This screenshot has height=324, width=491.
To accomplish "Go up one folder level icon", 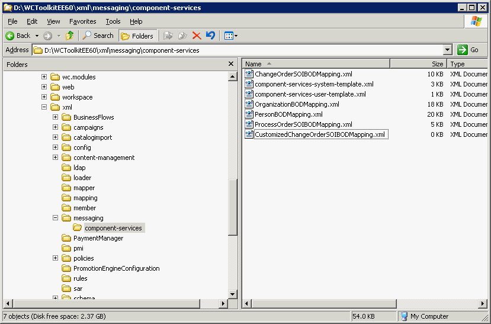I will [x=69, y=36].
